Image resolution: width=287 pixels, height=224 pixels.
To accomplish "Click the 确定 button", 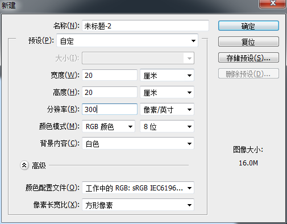I will click(248, 26).
